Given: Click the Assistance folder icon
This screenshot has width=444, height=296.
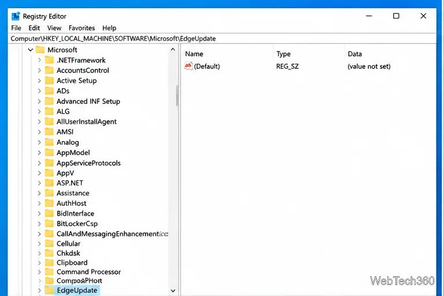Looking at the screenshot, I should tap(49, 193).
